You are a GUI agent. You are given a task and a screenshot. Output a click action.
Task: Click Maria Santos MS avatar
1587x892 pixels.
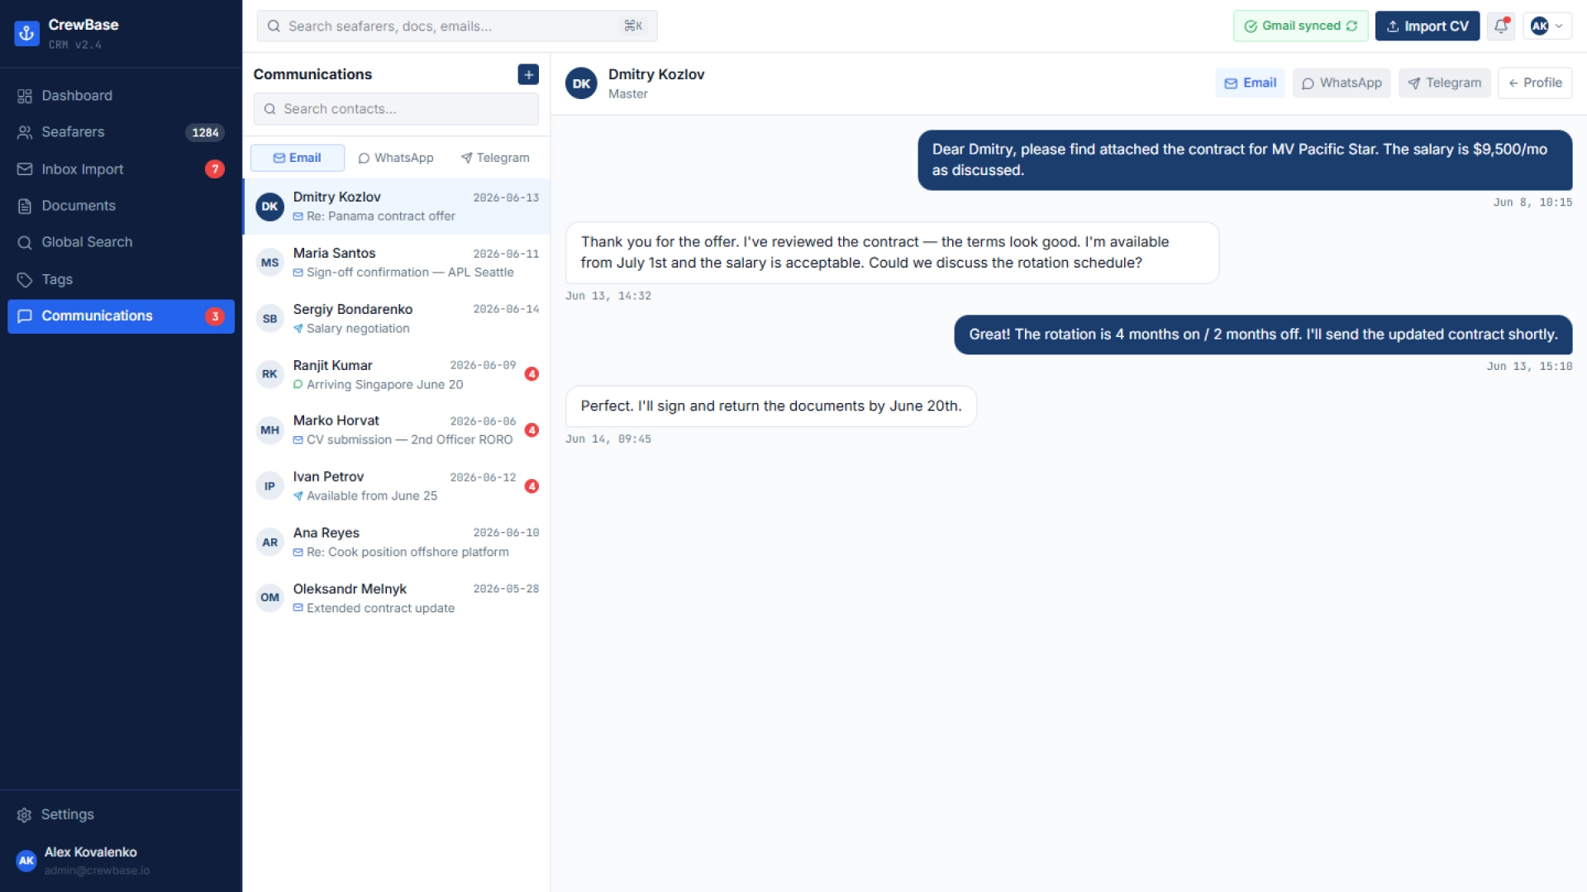pyautogui.click(x=269, y=263)
